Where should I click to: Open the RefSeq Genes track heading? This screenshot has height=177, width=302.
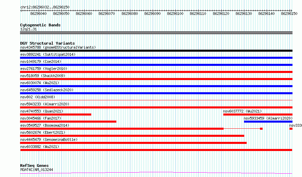coord(34,166)
